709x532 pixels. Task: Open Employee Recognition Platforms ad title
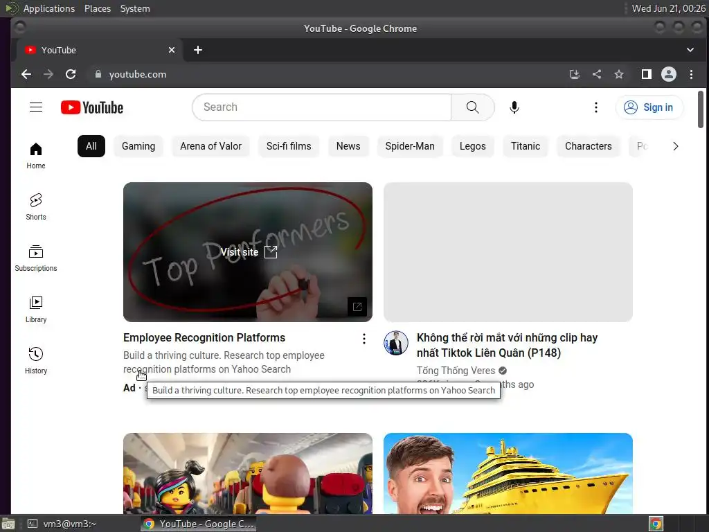204,337
